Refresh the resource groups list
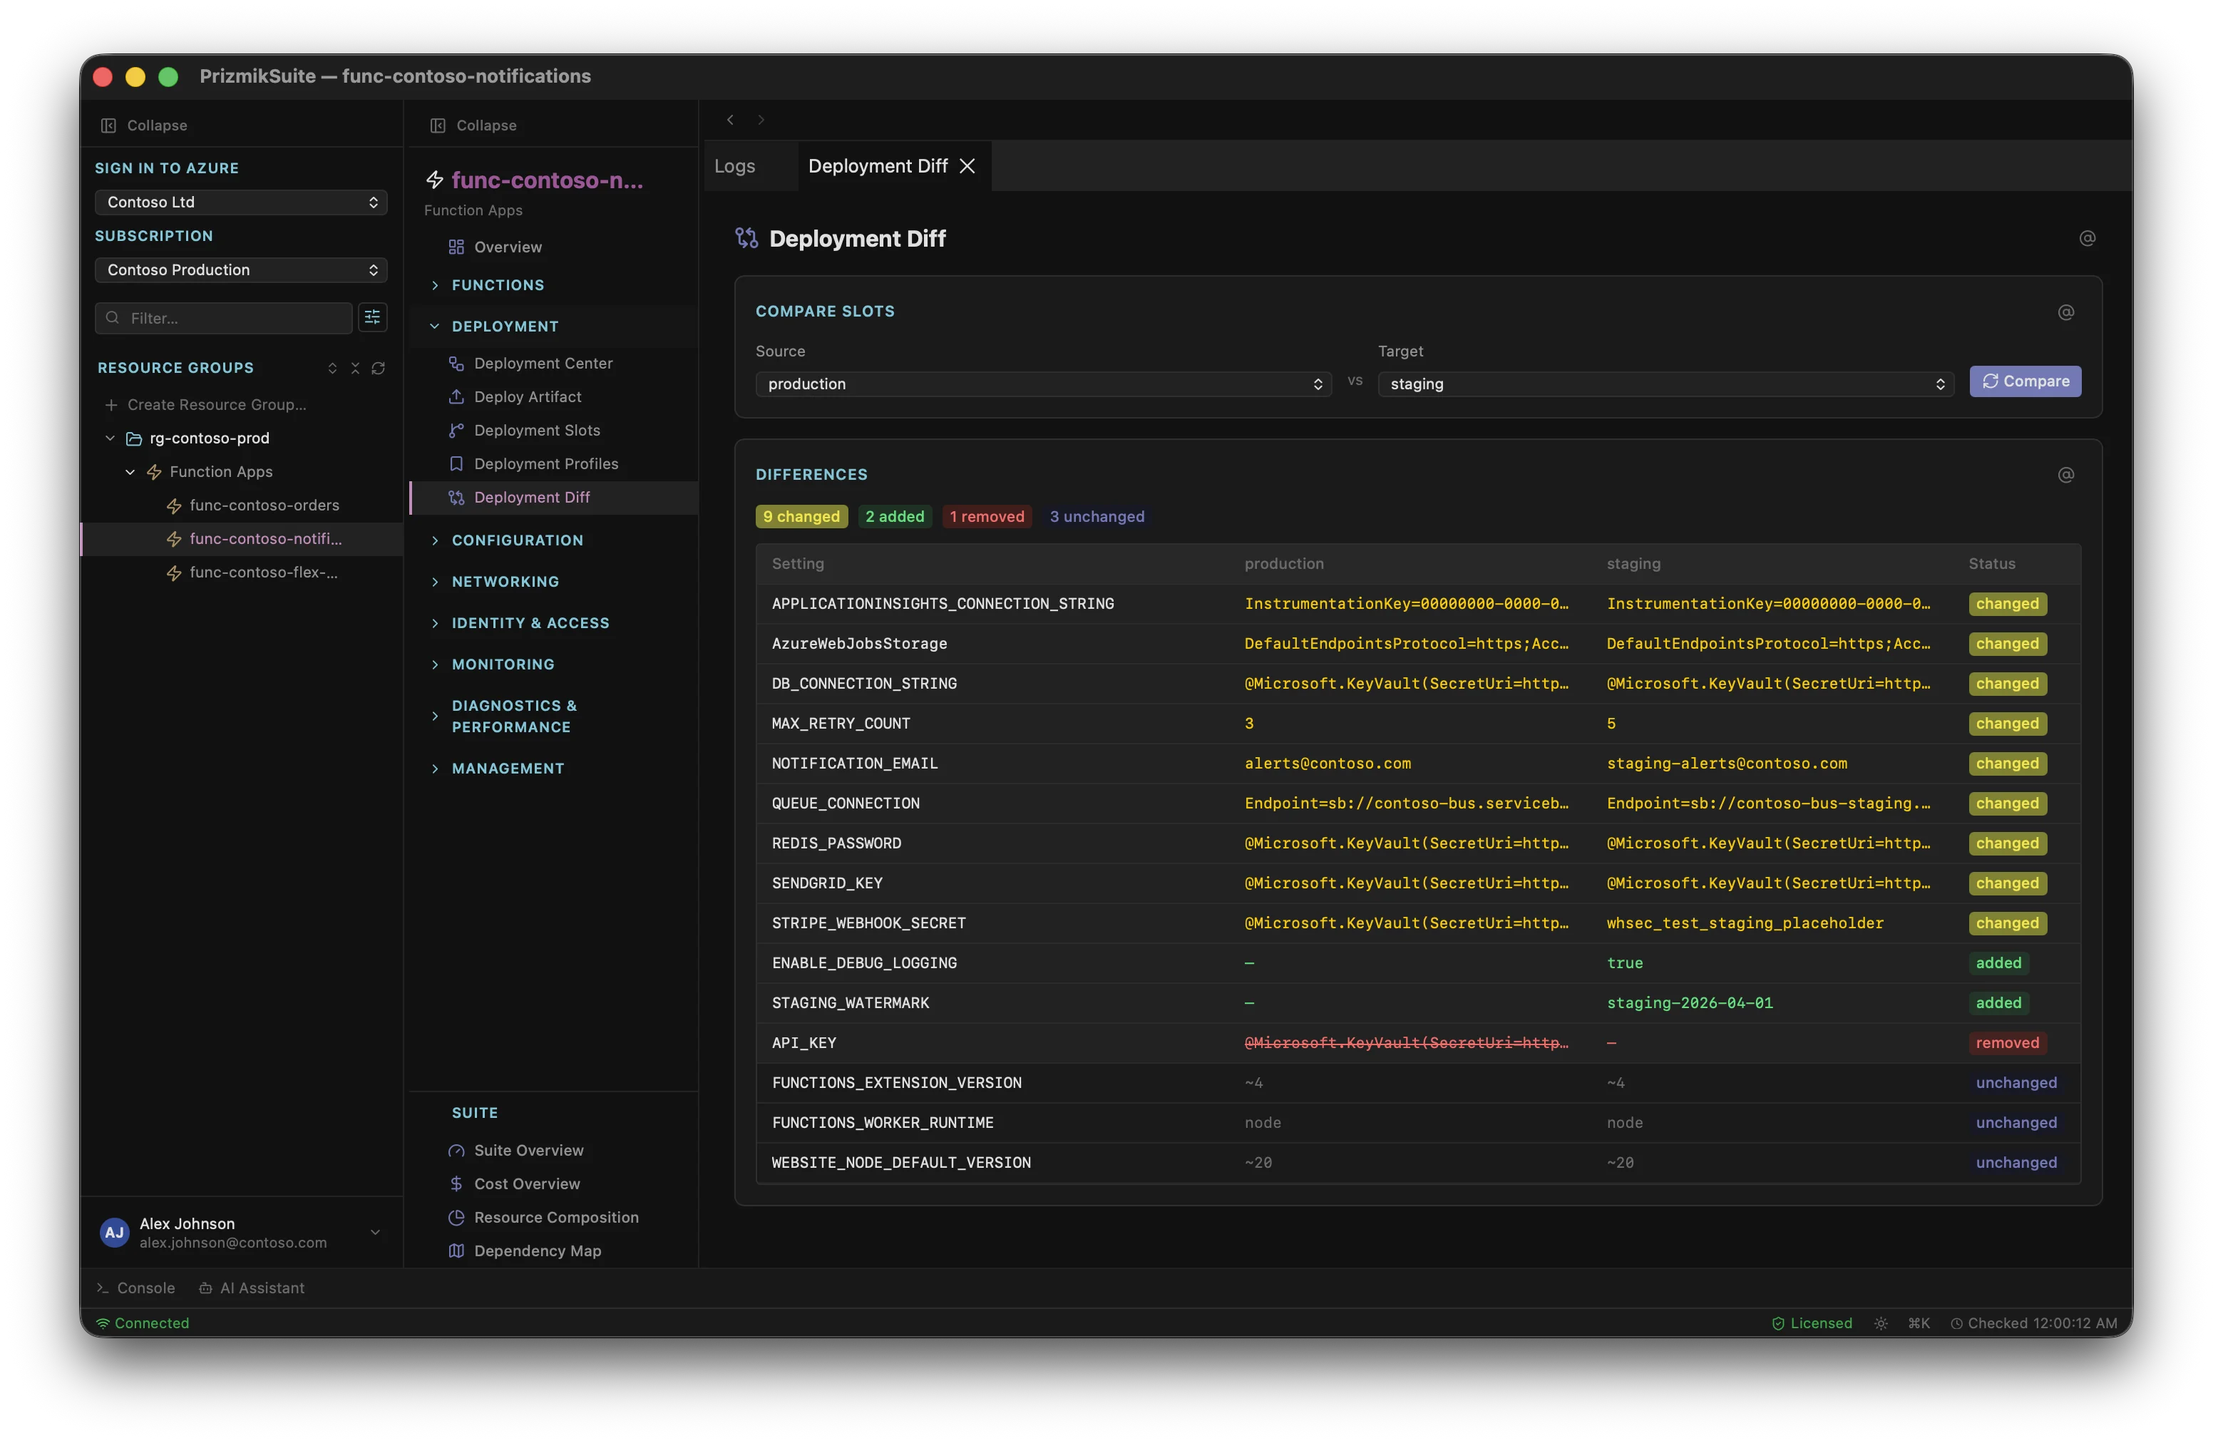 (x=379, y=368)
